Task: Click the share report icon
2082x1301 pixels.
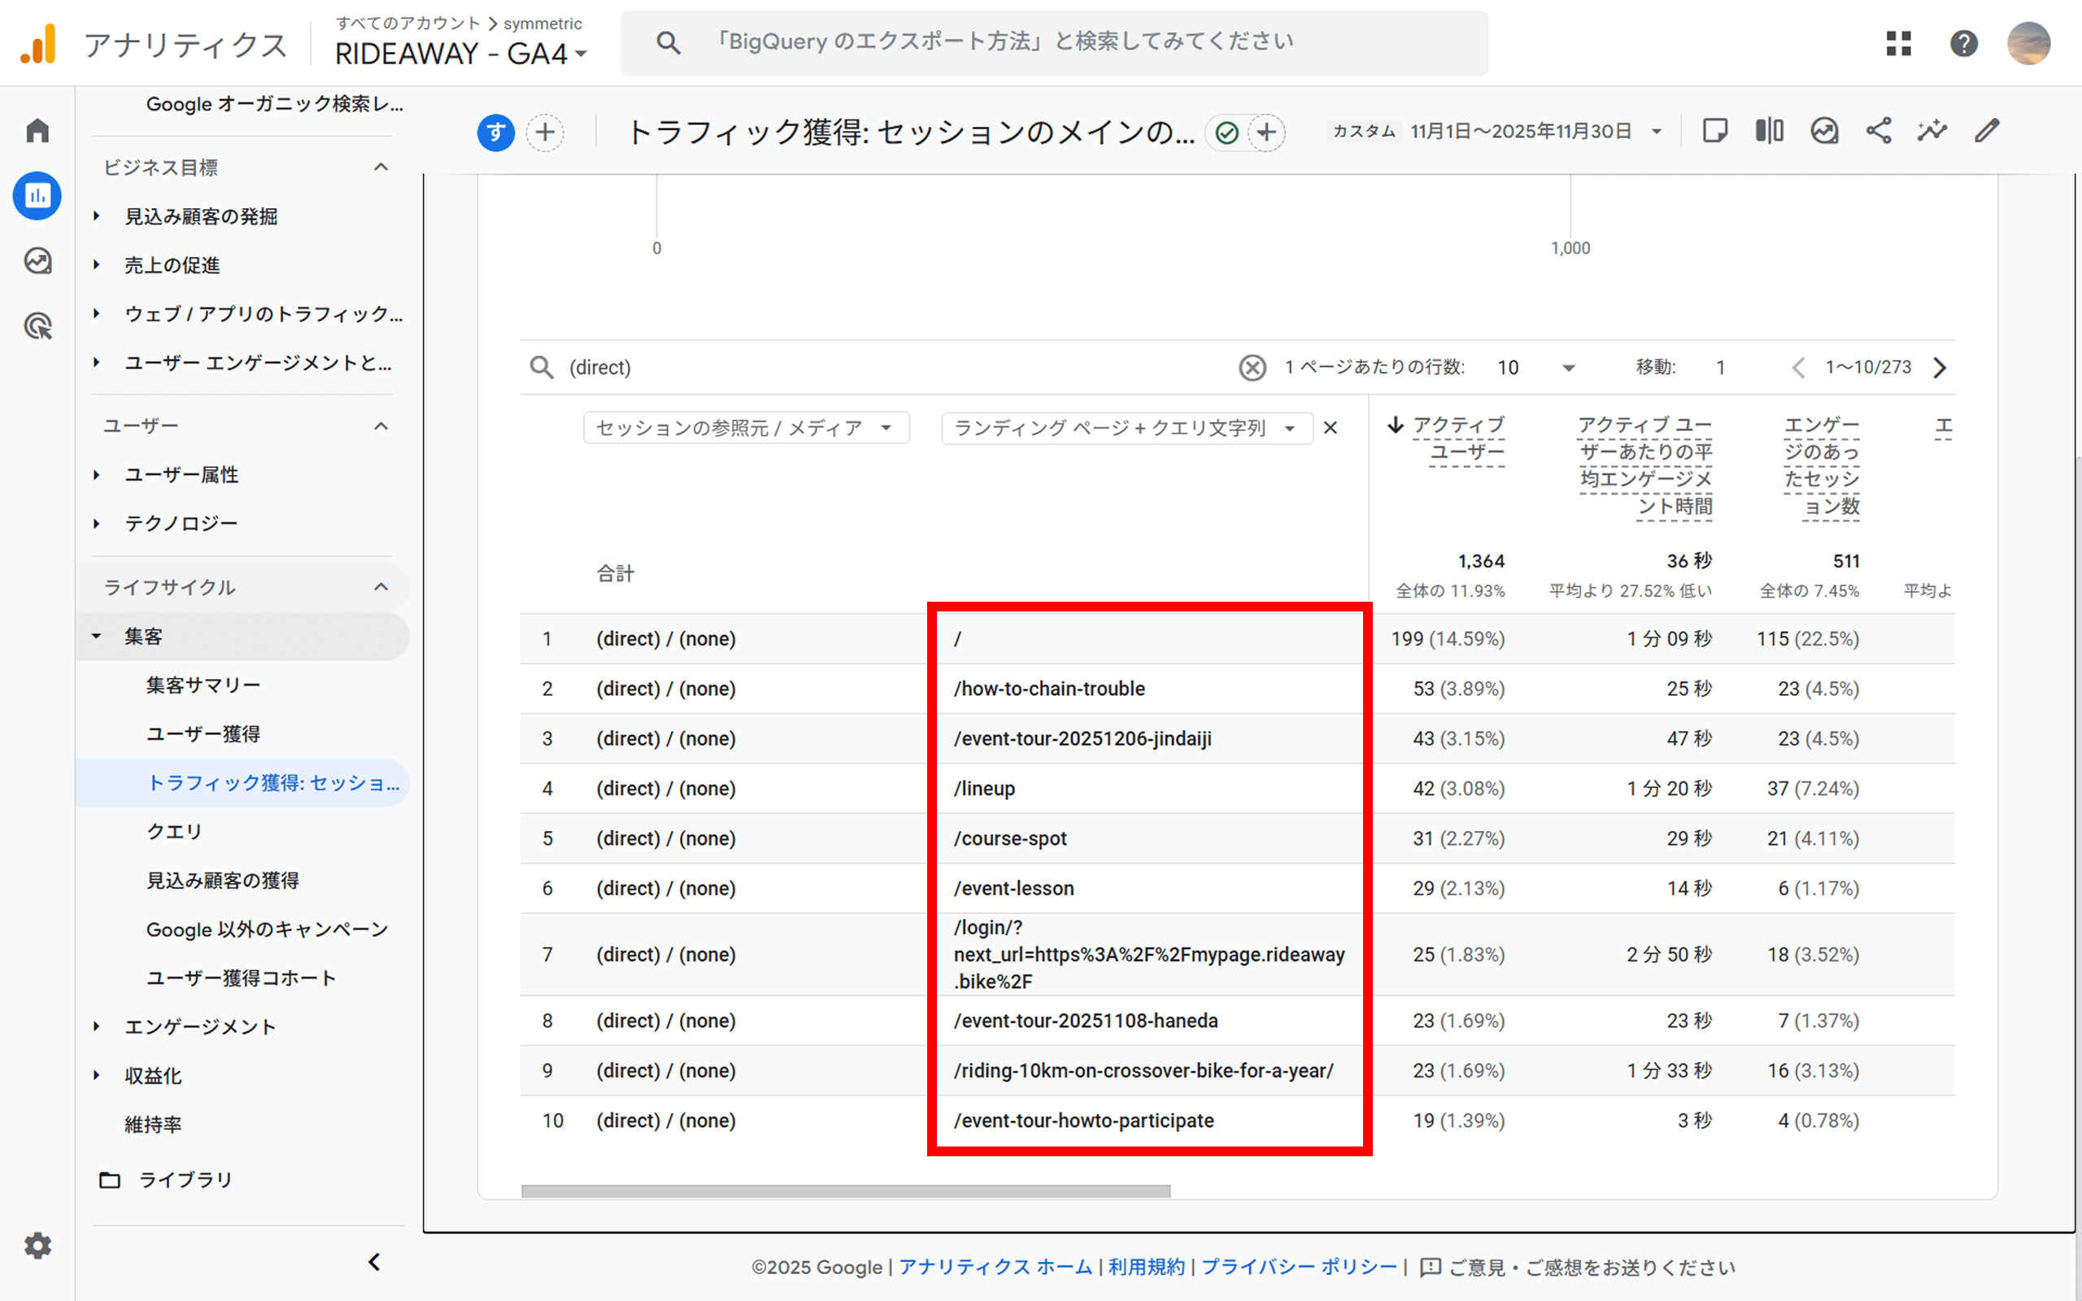Action: (1878, 131)
